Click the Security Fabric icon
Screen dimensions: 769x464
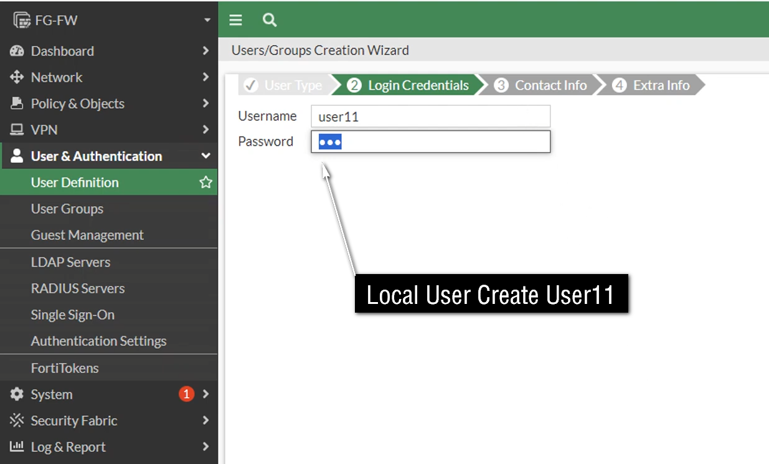coord(17,420)
